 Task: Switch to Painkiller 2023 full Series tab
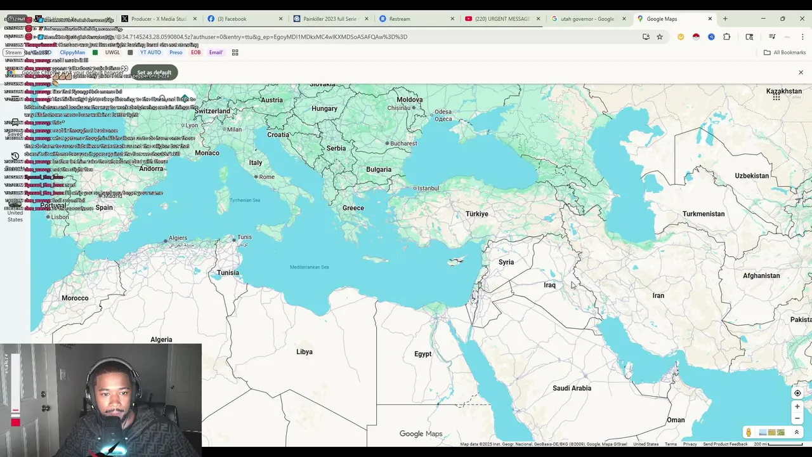pos(331,19)
